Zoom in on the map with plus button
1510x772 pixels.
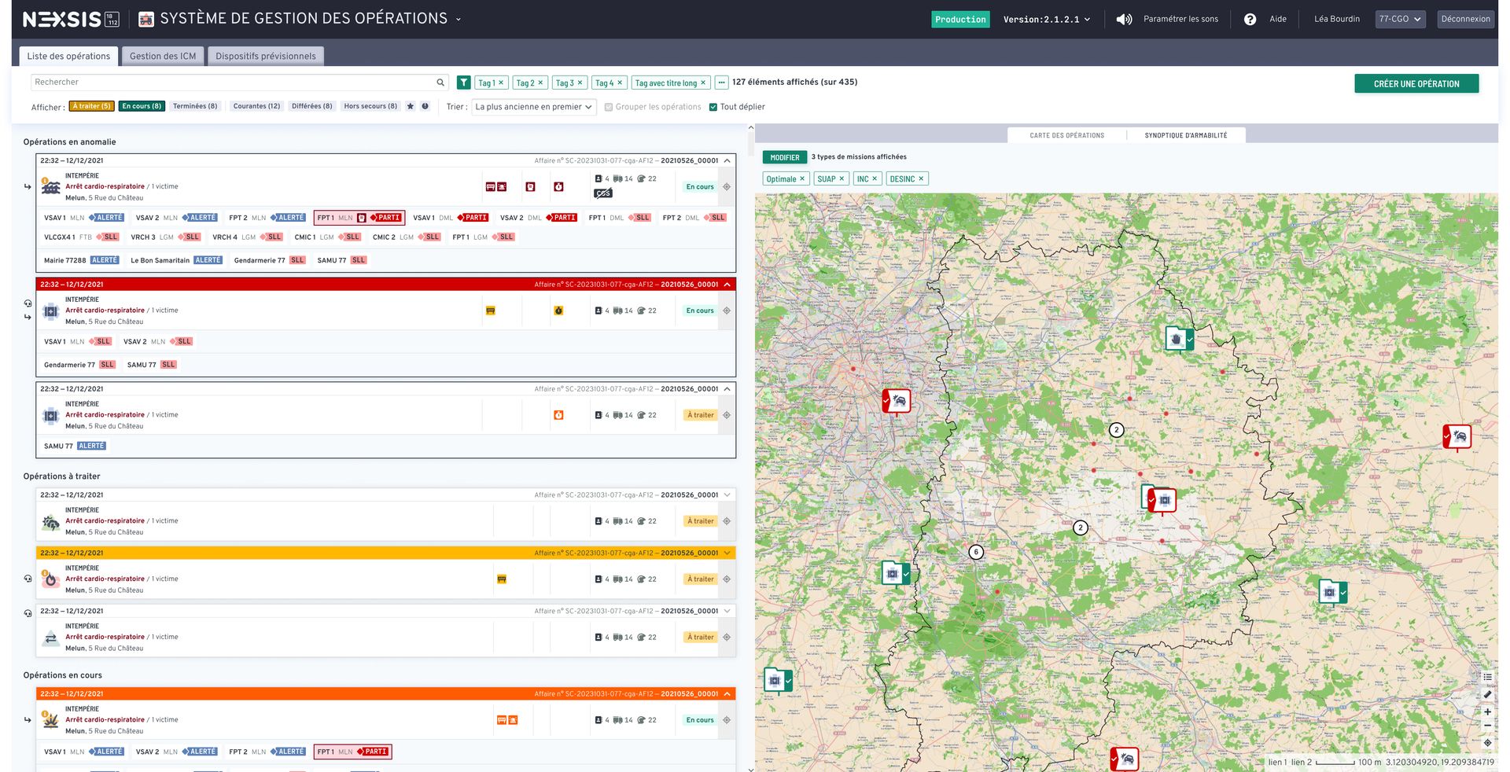pyautogui.click(x=1487, y=711)
